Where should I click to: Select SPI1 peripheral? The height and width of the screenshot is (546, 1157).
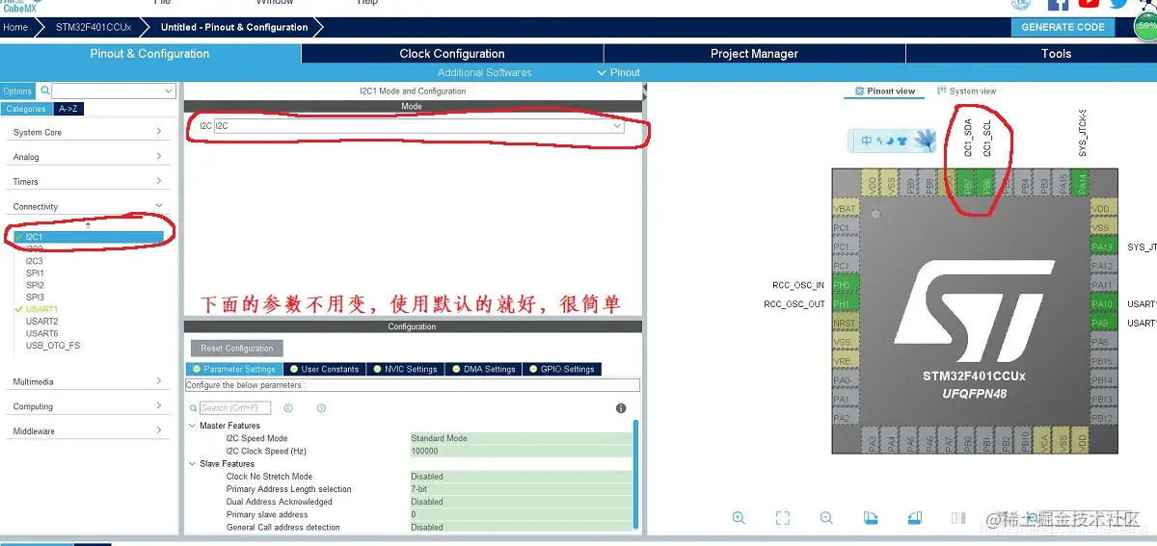click(35, 273)
